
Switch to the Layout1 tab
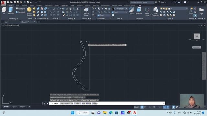(14, 107)
